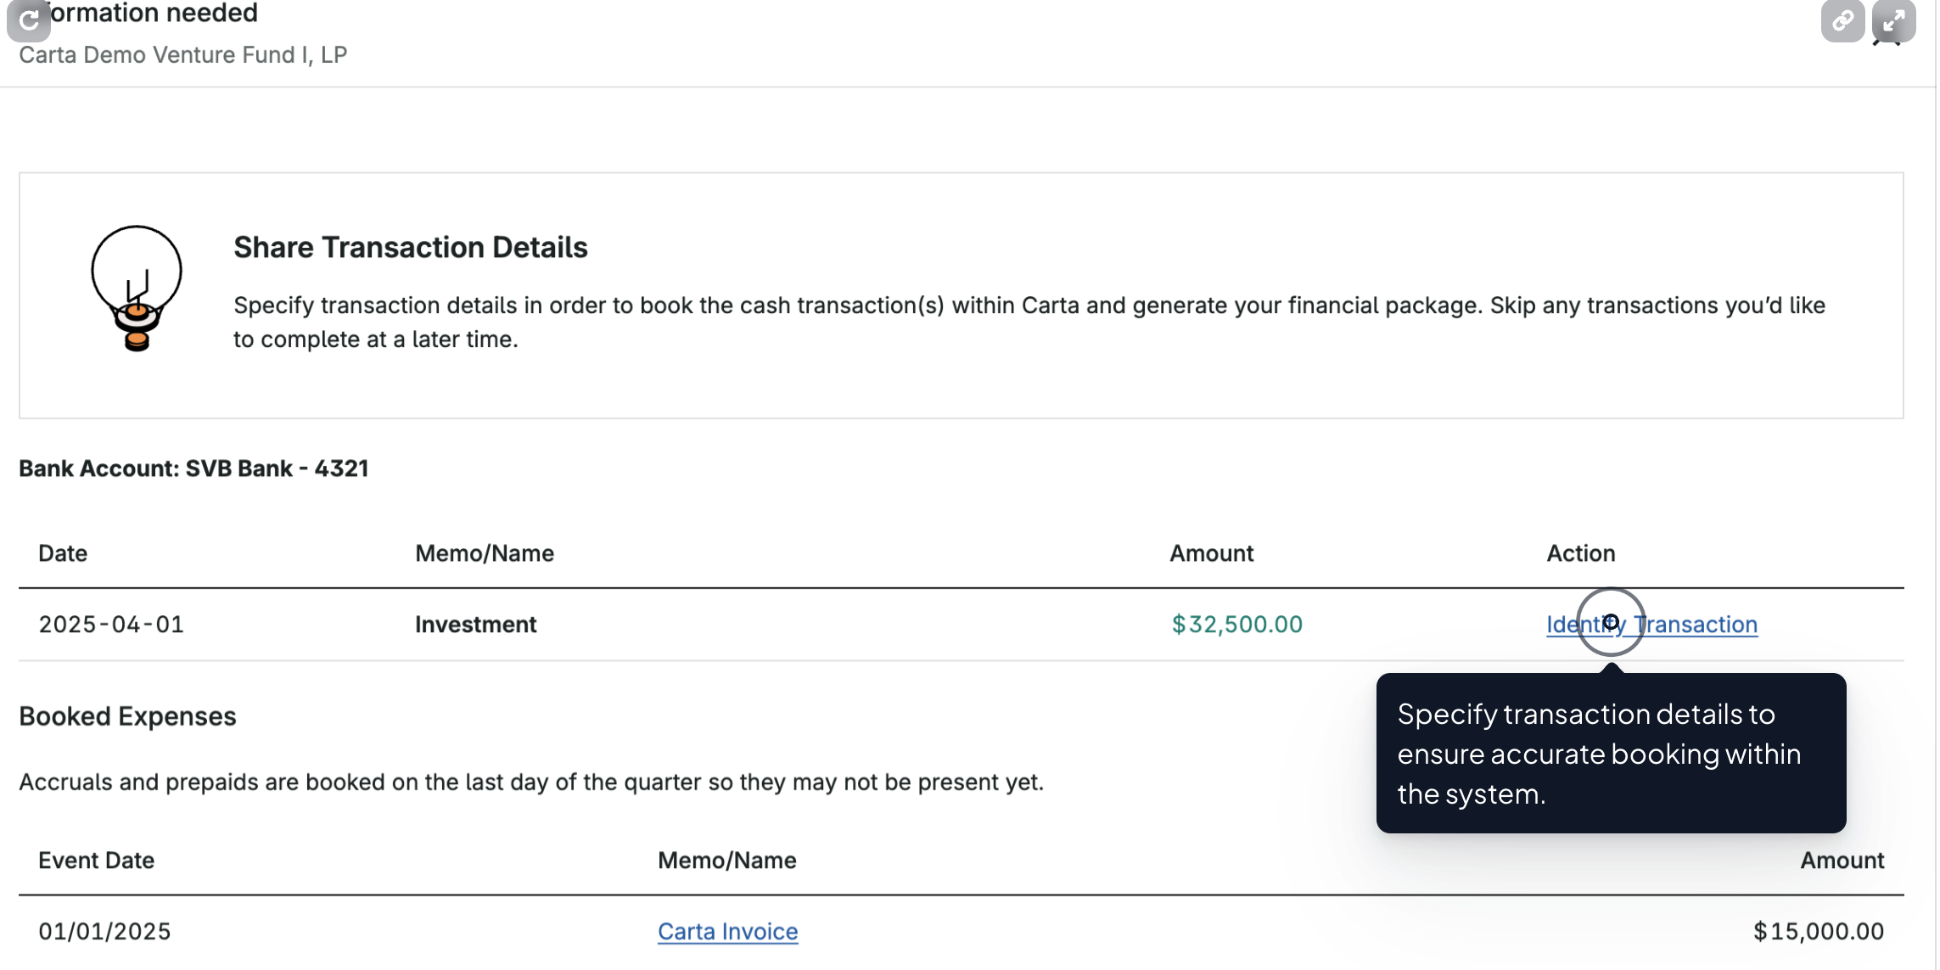Click the 01/01/2025 event date entry
Image resolution: width=1940 pixels, height=970 pixels.
(x=105, y=931)
